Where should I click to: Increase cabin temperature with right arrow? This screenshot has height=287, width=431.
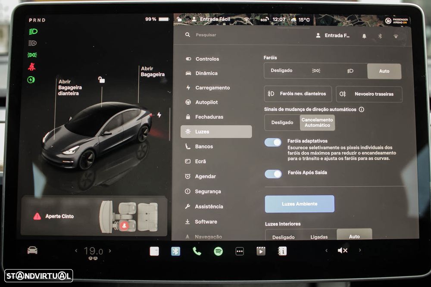pyautogui.click(x=110, y=251)
